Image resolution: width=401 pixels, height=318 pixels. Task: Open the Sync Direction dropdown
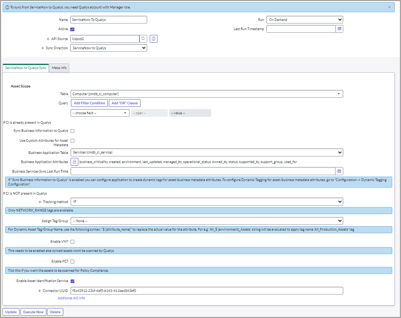109,48
